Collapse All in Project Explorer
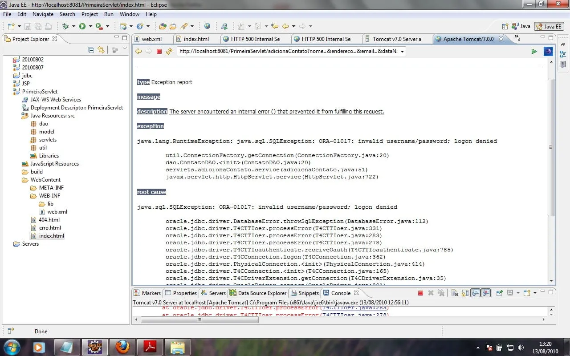Viewport: 570px width, 356px height. pyautogui.click(x=91, y=50)
